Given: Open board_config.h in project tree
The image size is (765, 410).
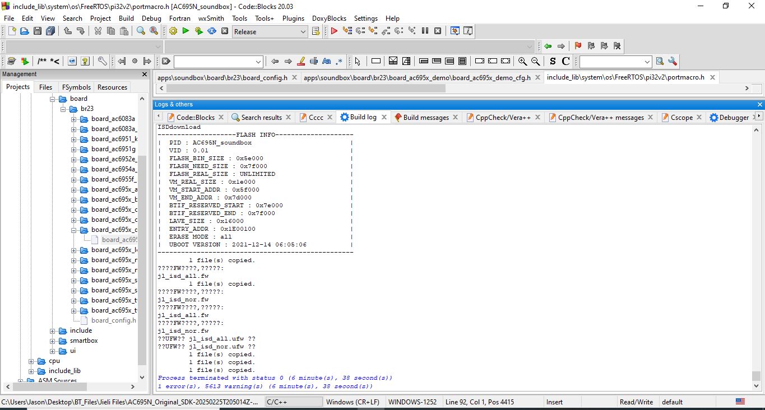Looking at the screenshot, I should pos(113,320).
